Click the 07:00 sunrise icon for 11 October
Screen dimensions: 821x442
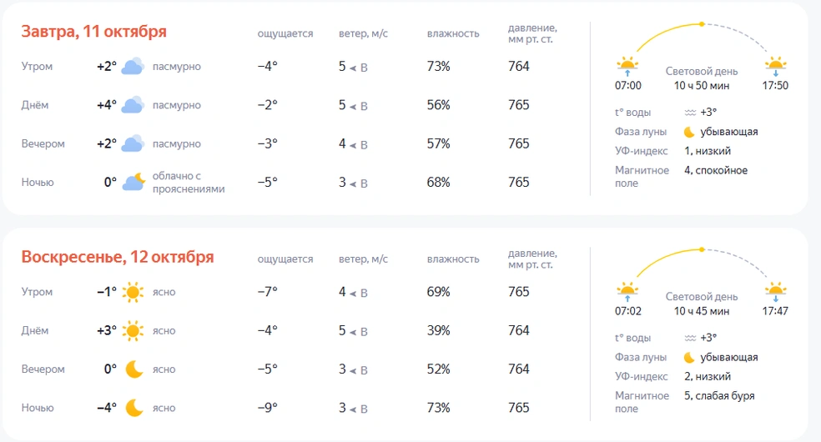627,66
